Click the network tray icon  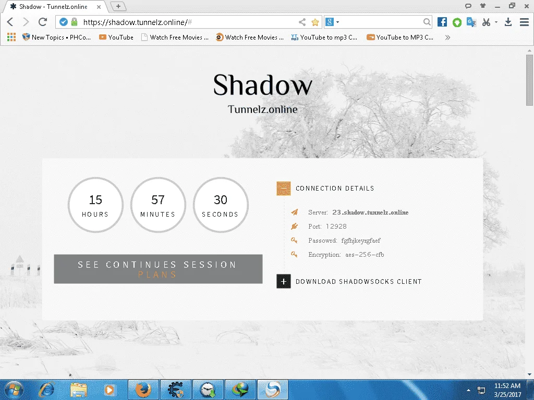point(481,390)
